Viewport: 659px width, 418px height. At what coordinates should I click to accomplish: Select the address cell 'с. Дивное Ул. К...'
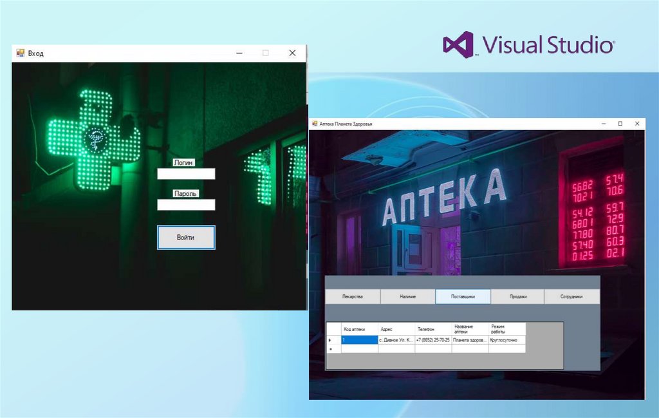[x=396, y=340]
